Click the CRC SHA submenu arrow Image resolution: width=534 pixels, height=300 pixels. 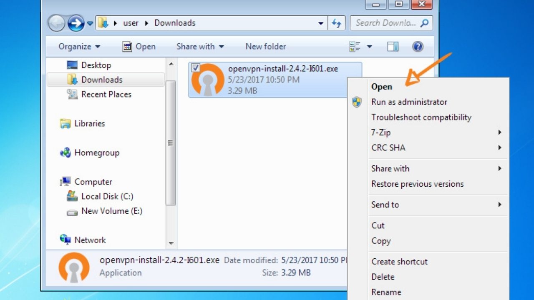500,148
